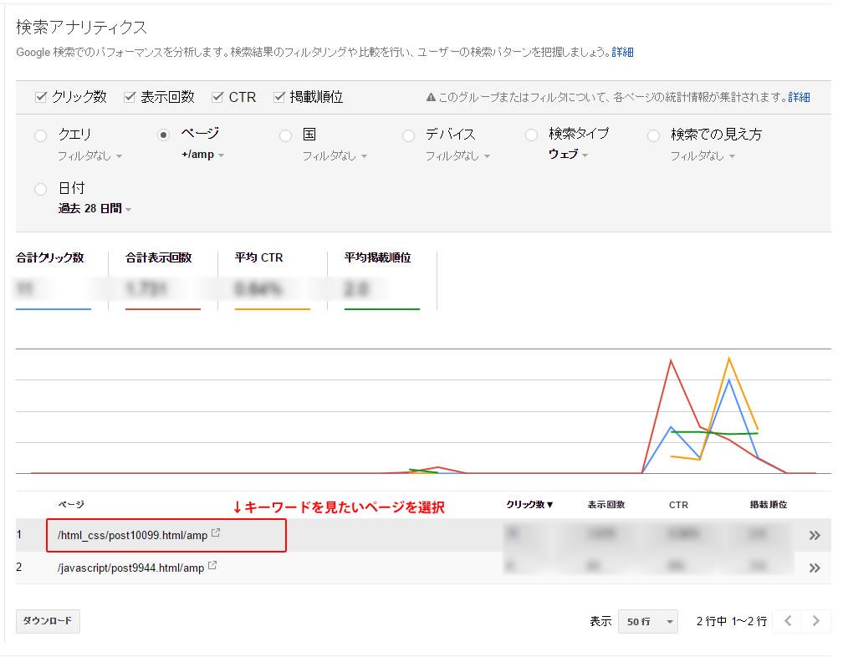Select the 日付 radio button
Viewport: 843px width, 657px height.
[41, 189]
